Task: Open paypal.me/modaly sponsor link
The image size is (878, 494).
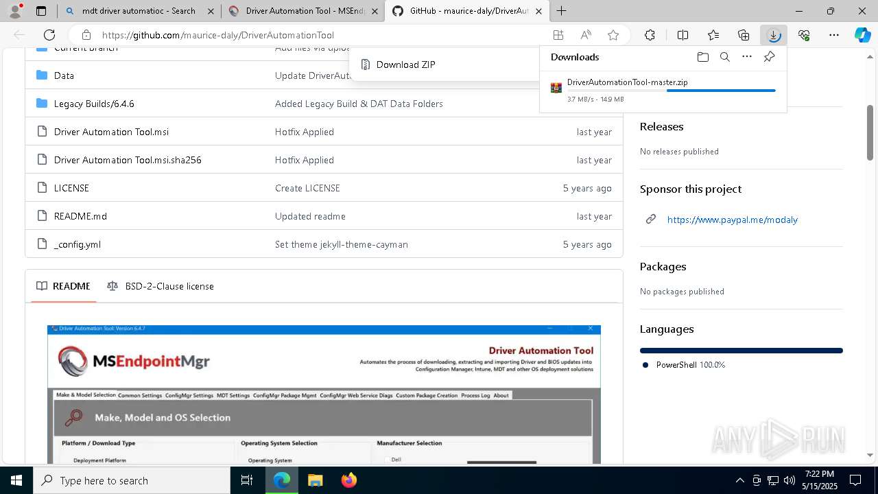Action: pos(732,220)
